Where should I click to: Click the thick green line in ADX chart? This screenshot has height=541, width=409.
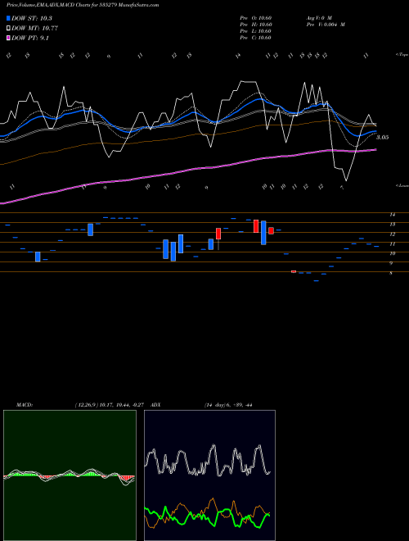pyautogui.click(x=226, y=511)
